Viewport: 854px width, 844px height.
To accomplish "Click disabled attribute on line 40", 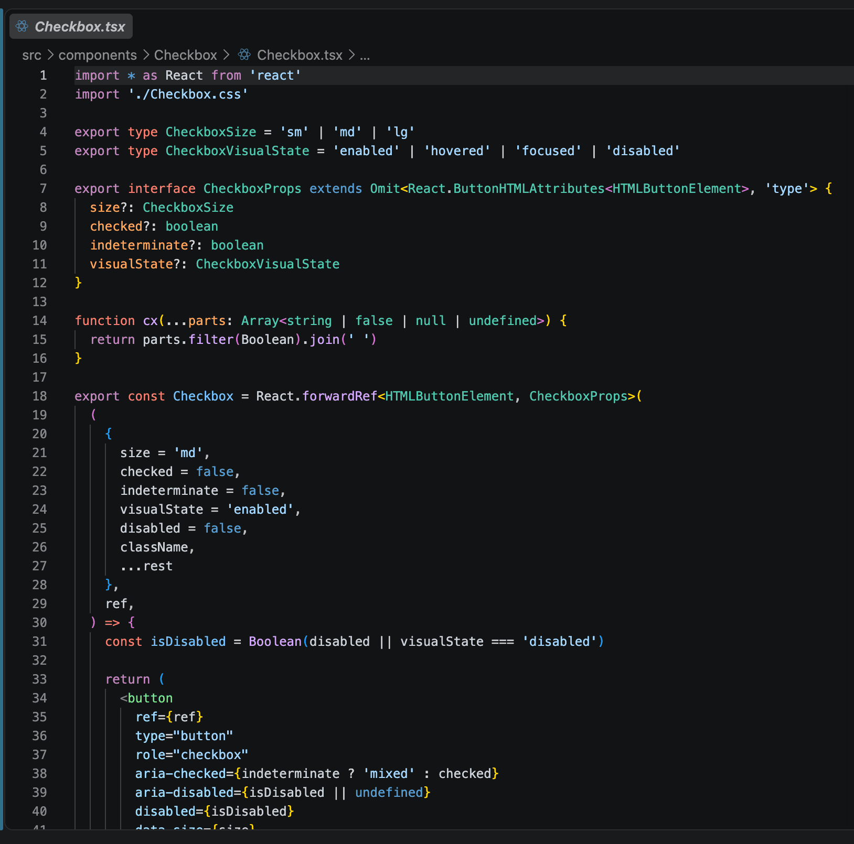I will pyautogui.click(x=165, y=811).
